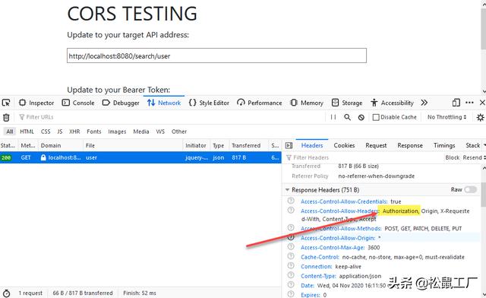This screenshot has height=298, width=486.
Task: Open help icon for Cache-Control
Action: [x=291, y=256]
